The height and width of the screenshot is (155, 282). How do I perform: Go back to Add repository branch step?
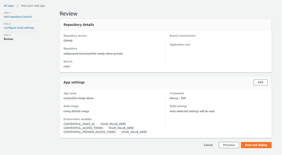[x=18, y=17]
